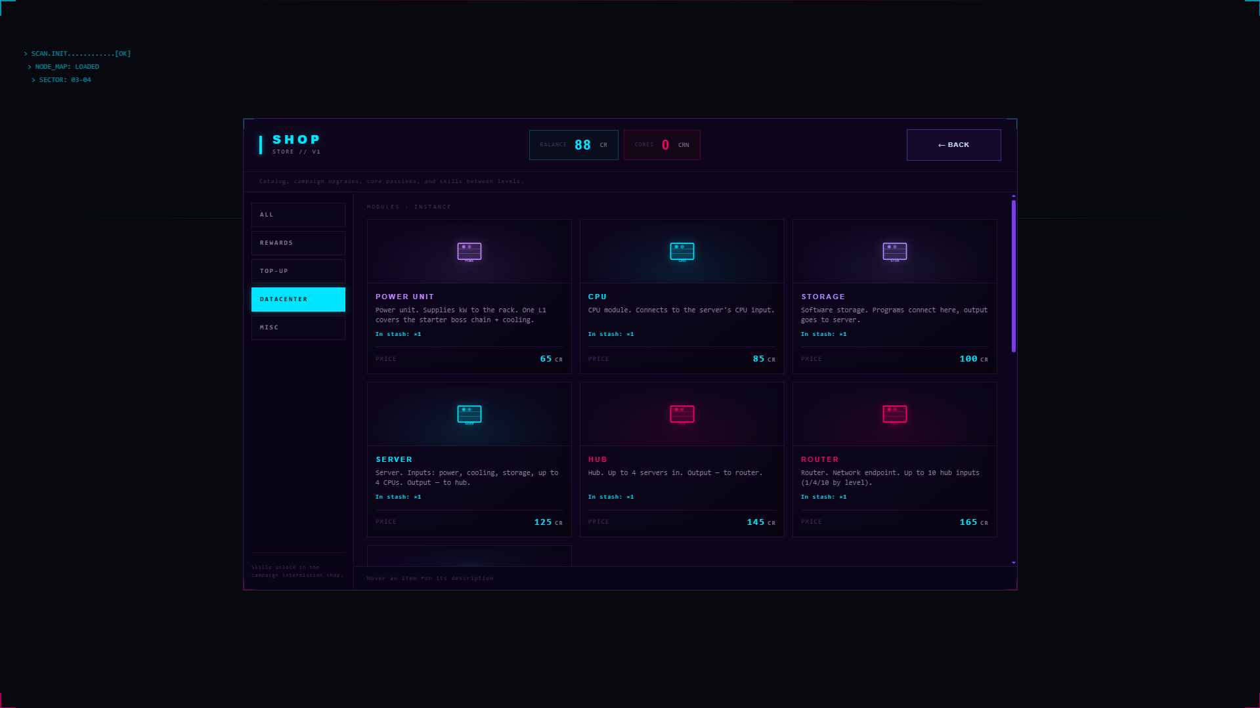
Task: Click the NODE_MAP: LOADED log line
Action: click(64, 67)
